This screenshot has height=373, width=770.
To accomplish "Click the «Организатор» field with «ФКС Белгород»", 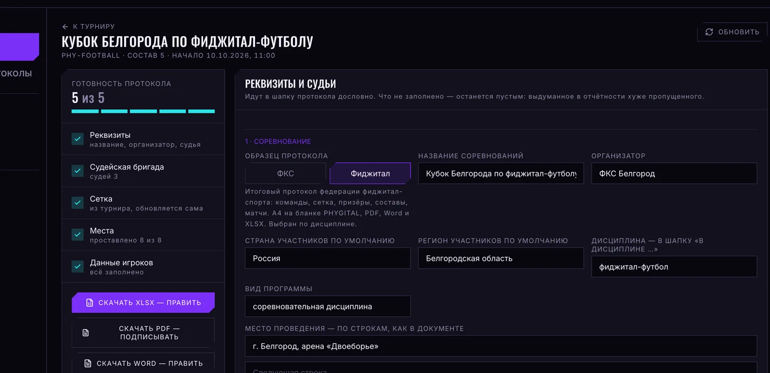I will [x=674, y=174].
